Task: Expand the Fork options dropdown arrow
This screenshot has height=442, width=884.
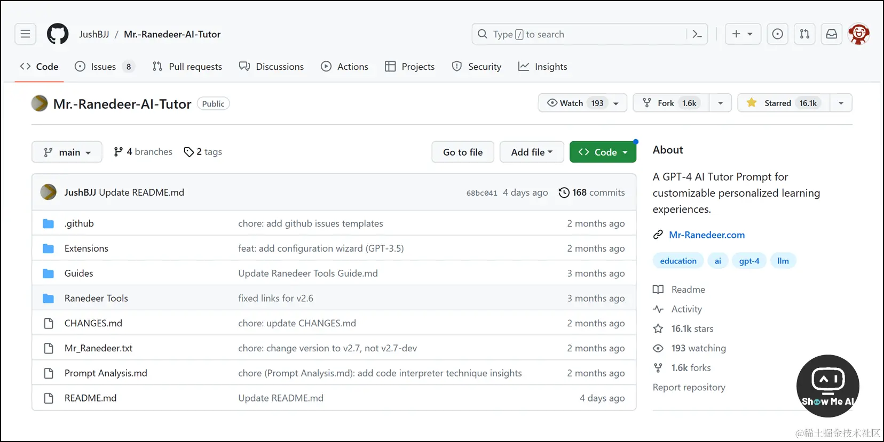Action: [721, 103]
